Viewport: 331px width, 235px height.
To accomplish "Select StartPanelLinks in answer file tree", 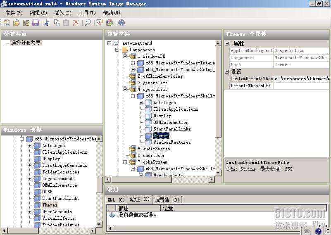I will coord(172,129).
